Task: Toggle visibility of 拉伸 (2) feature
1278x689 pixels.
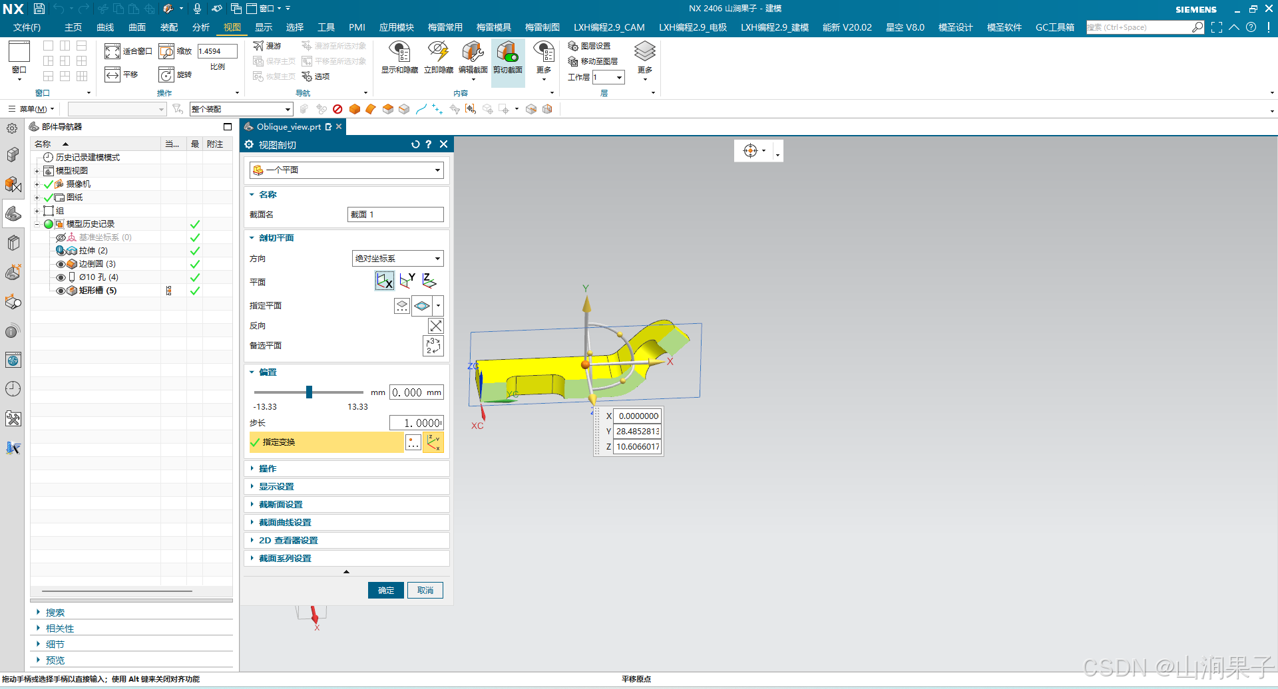Action: (61, 251)
